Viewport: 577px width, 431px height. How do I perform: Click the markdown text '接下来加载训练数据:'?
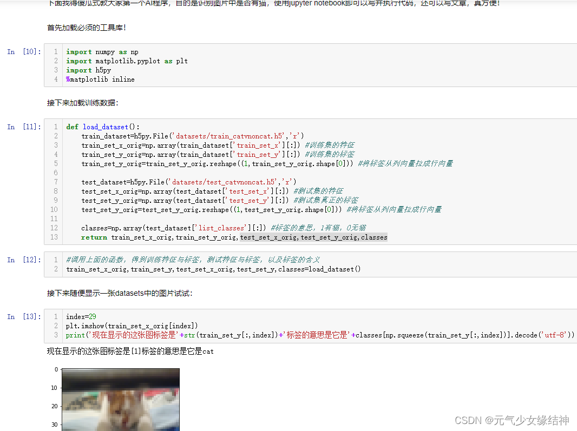[x=83, y=103]
